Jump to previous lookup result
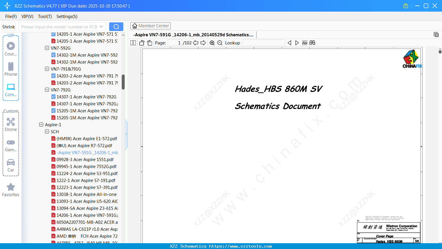This screenshot has height=249, width=442. (x=289, y=43)
